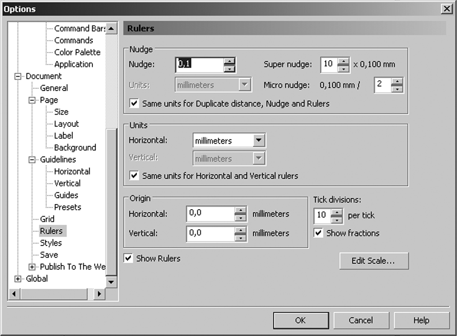The image size is (457, 336).
Task: Select Commands in the tree
Action: 74,40
